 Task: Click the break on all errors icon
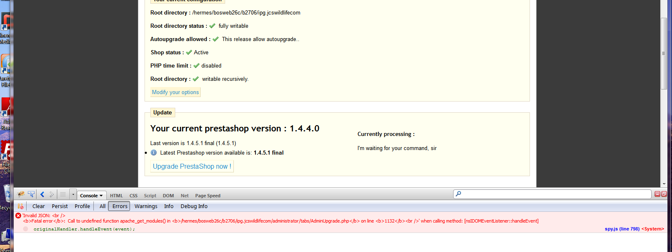coord(20,206)
